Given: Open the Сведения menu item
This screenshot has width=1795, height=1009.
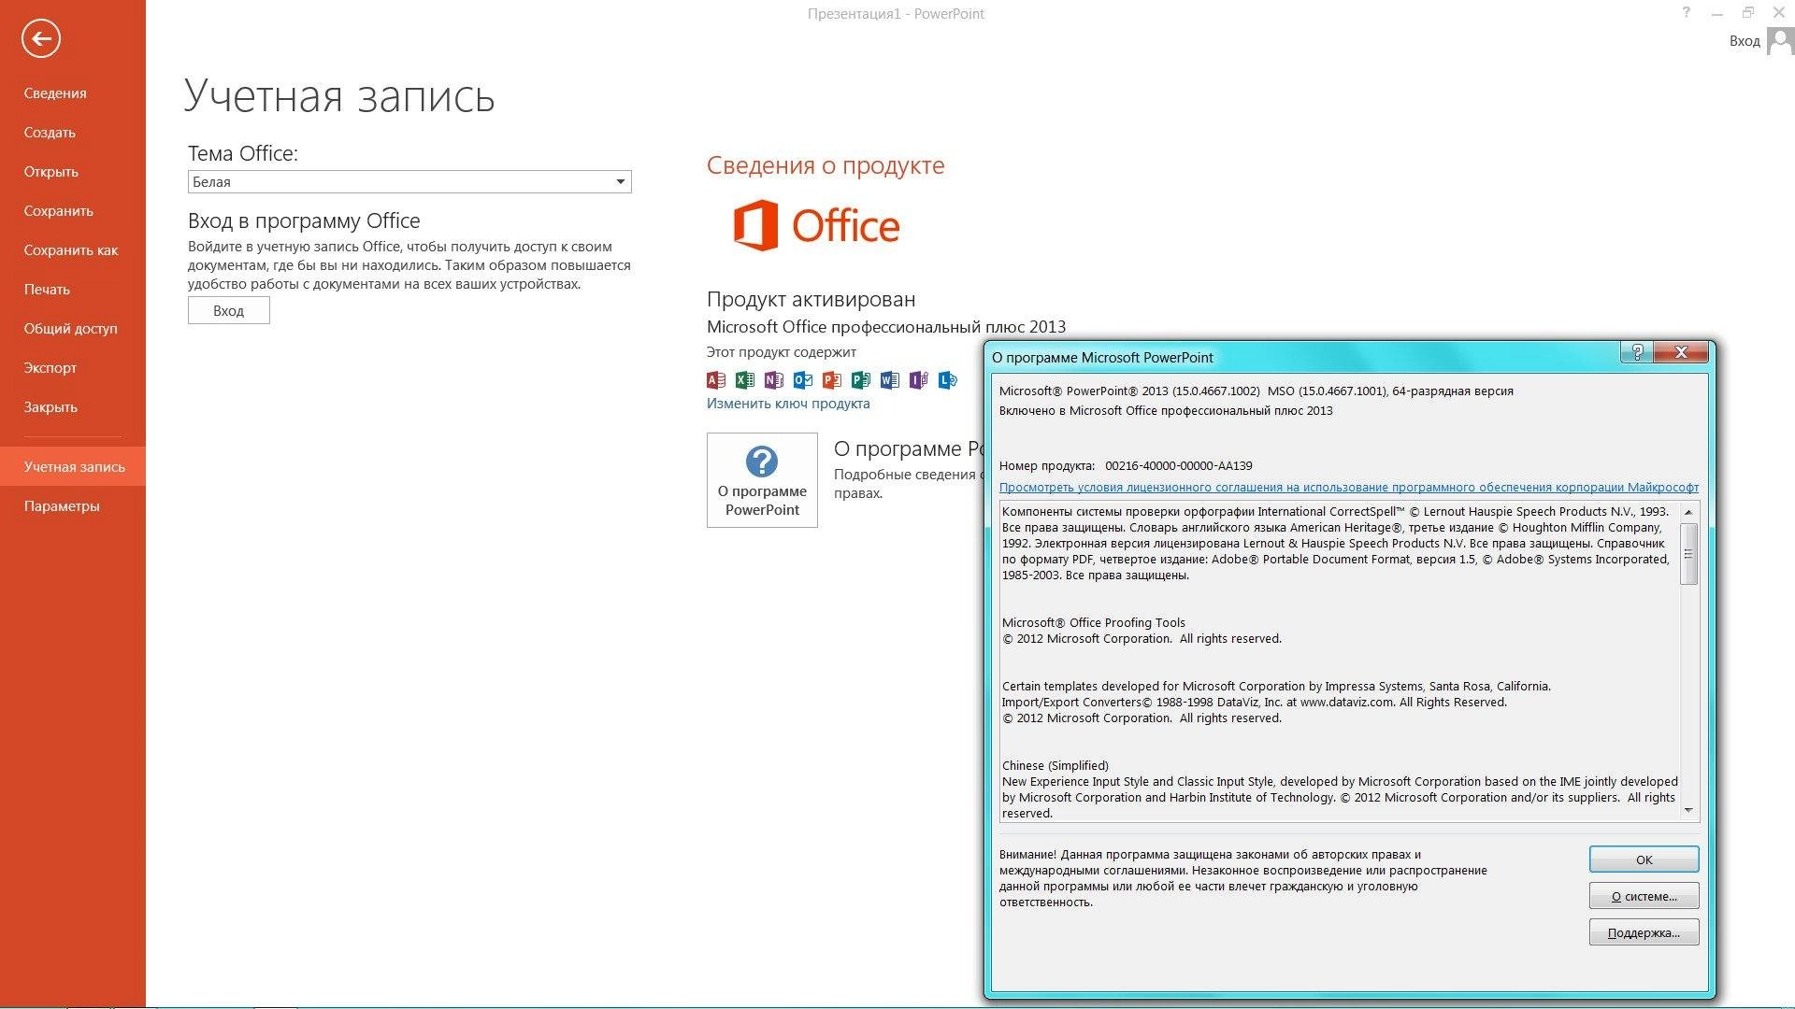Looking at the screenshot, I should [55, 93].
